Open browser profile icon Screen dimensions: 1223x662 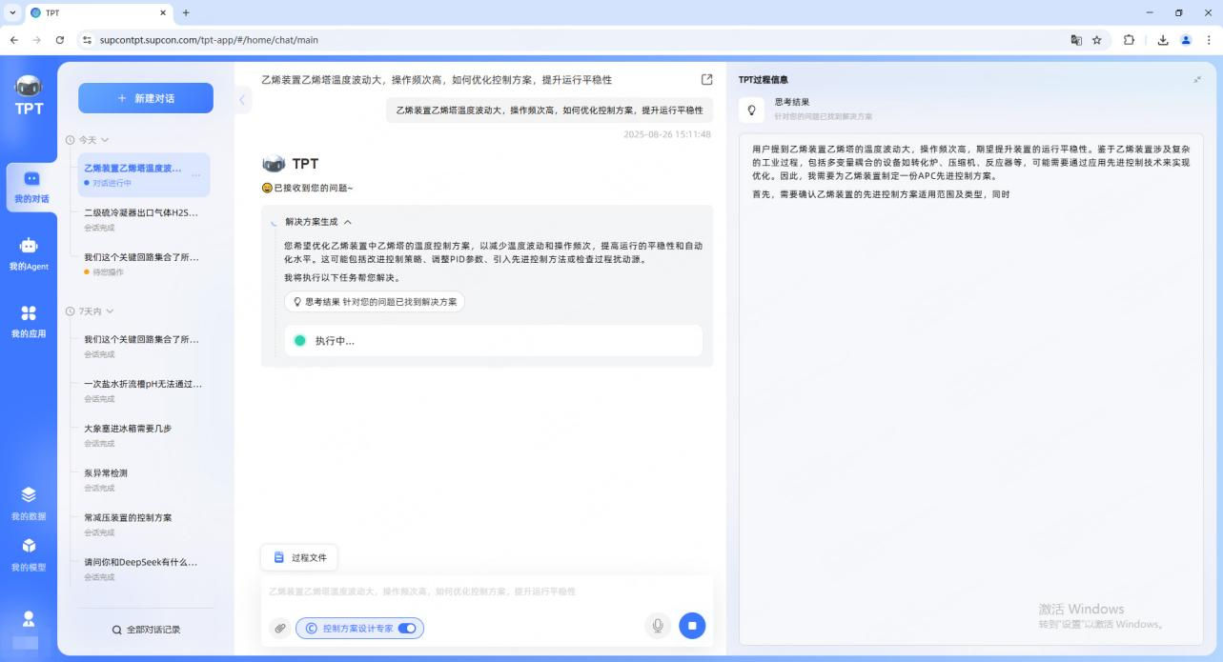[x=1186, y=40]
